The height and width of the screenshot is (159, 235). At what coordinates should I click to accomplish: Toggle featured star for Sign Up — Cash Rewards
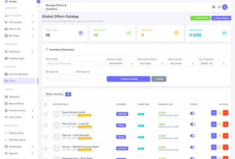pyautogui.click(x=220, y=136)
